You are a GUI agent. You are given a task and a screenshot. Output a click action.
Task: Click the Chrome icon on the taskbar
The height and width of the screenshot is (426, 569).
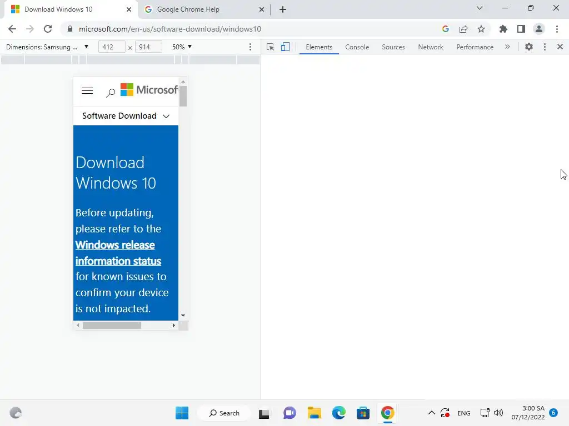pos(387,413)
